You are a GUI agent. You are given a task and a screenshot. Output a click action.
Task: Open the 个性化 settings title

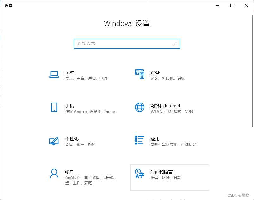point(72,139)
